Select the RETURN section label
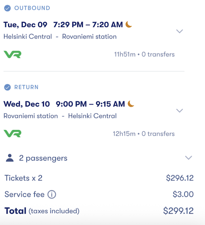The width and height of the screenshot is (205, 225). [x=26, y=87]
